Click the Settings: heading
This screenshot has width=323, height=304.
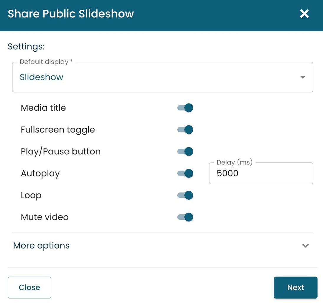click(x=26, y=46)
